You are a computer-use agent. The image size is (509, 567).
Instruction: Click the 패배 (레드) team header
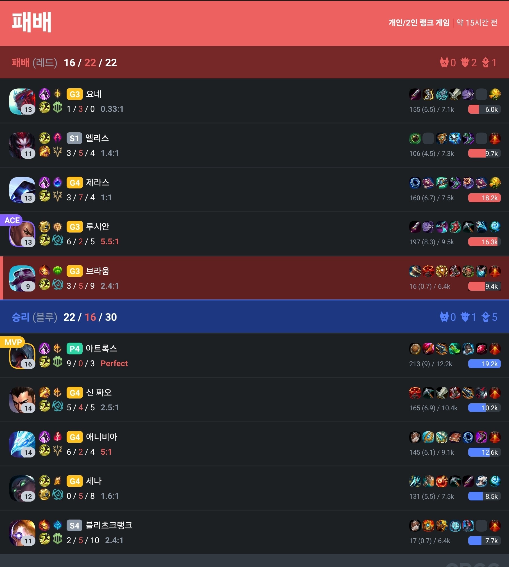coord(254,62)
